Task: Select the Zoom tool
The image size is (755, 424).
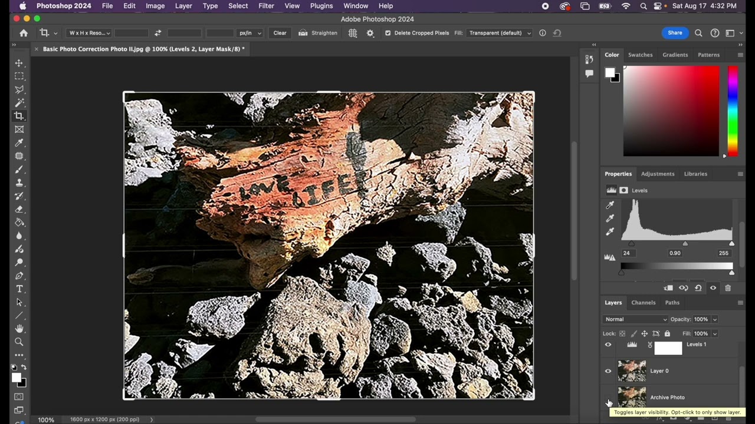Action: tap(19, 342)
